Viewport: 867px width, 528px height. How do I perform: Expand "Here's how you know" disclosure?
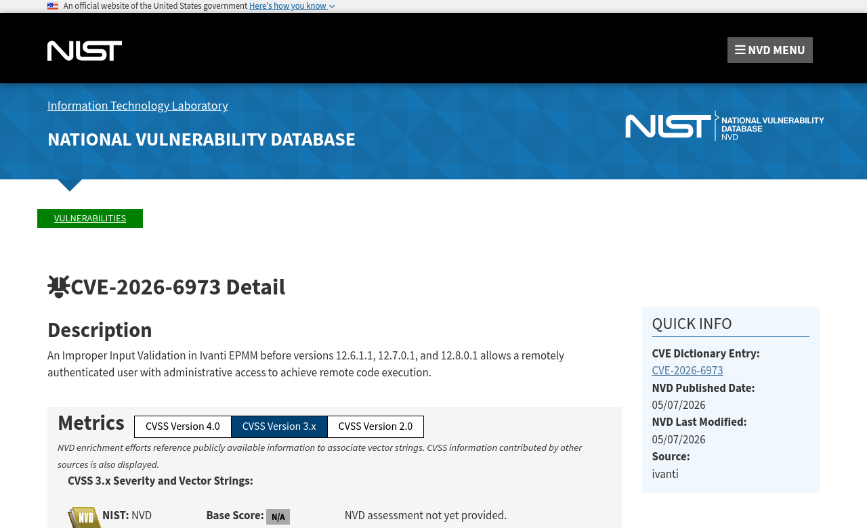click(292, 6)
